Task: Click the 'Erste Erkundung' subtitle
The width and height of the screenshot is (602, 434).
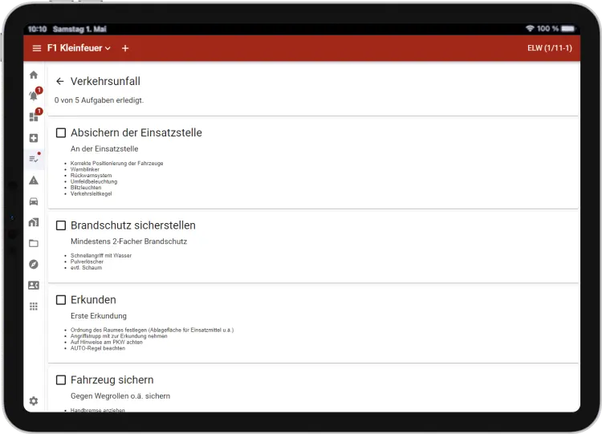Action: point(99,316)
